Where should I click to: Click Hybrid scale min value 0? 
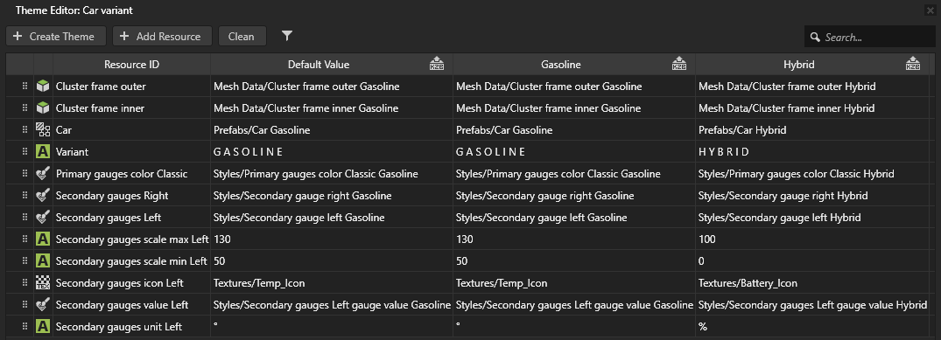[x=701, y=261]
